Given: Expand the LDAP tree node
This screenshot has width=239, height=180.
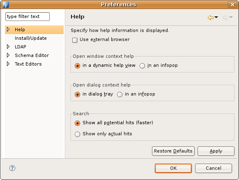Looking at the screenshot, I should [8, 47].
